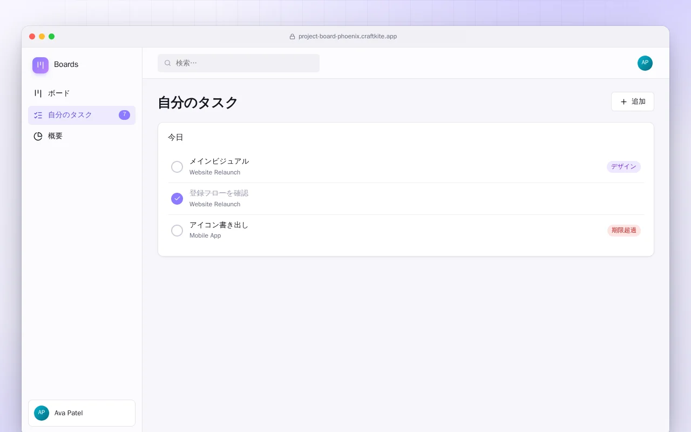The height and width of the screenshot is (432, 691).
Task: Select 自分のタスク in the sidebar
Action: point(82,115)
